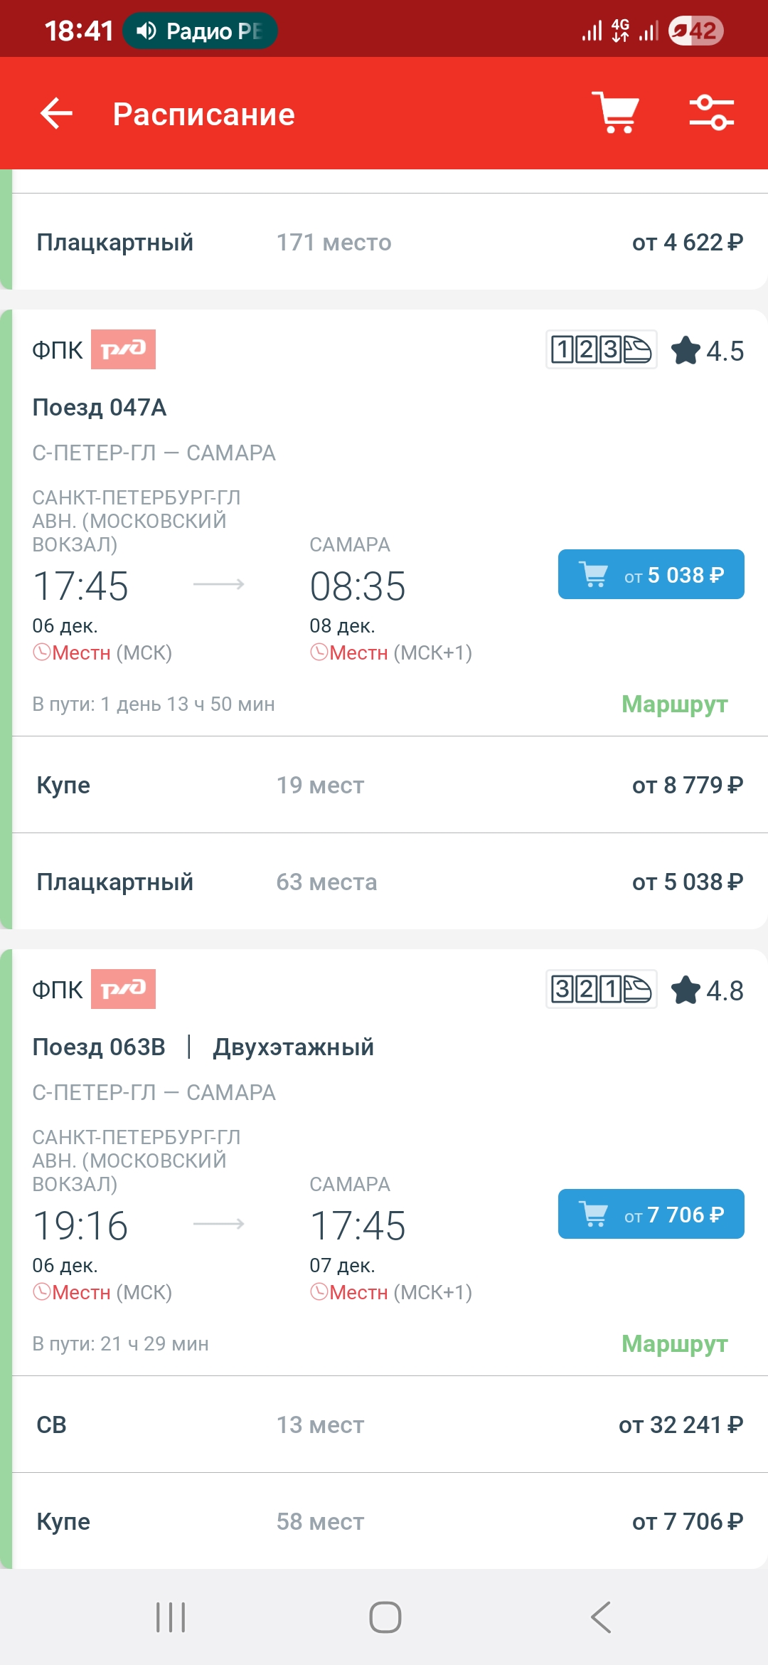Tap the РЖД logo on train 063В
Image resolution: width=768 pixels, height=1665 pixels.
pos(123,989)
